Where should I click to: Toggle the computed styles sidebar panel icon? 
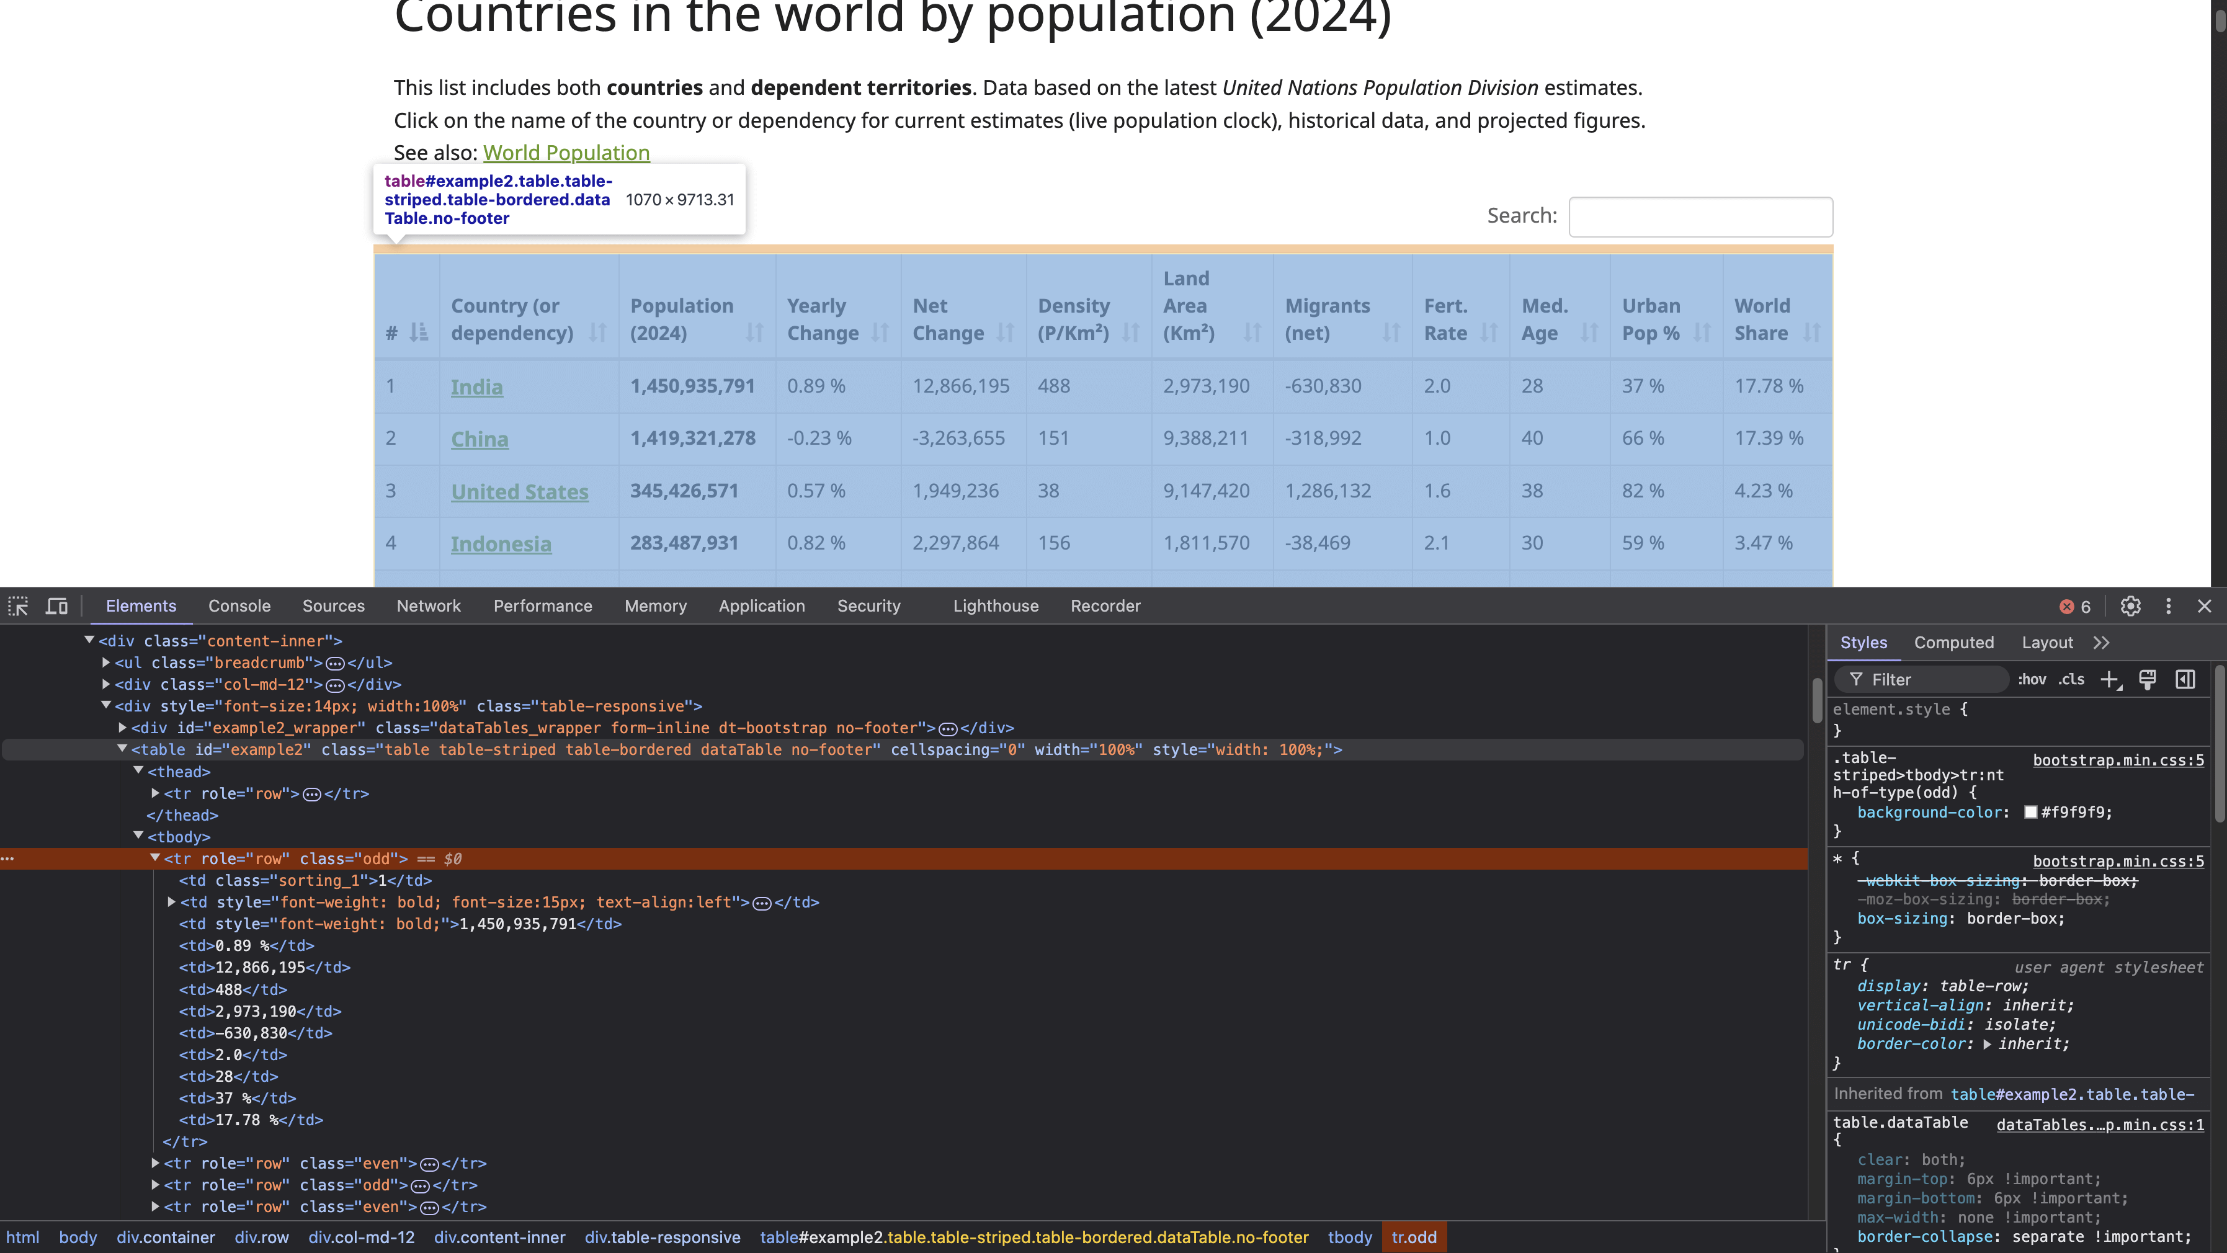[2186, 680]
